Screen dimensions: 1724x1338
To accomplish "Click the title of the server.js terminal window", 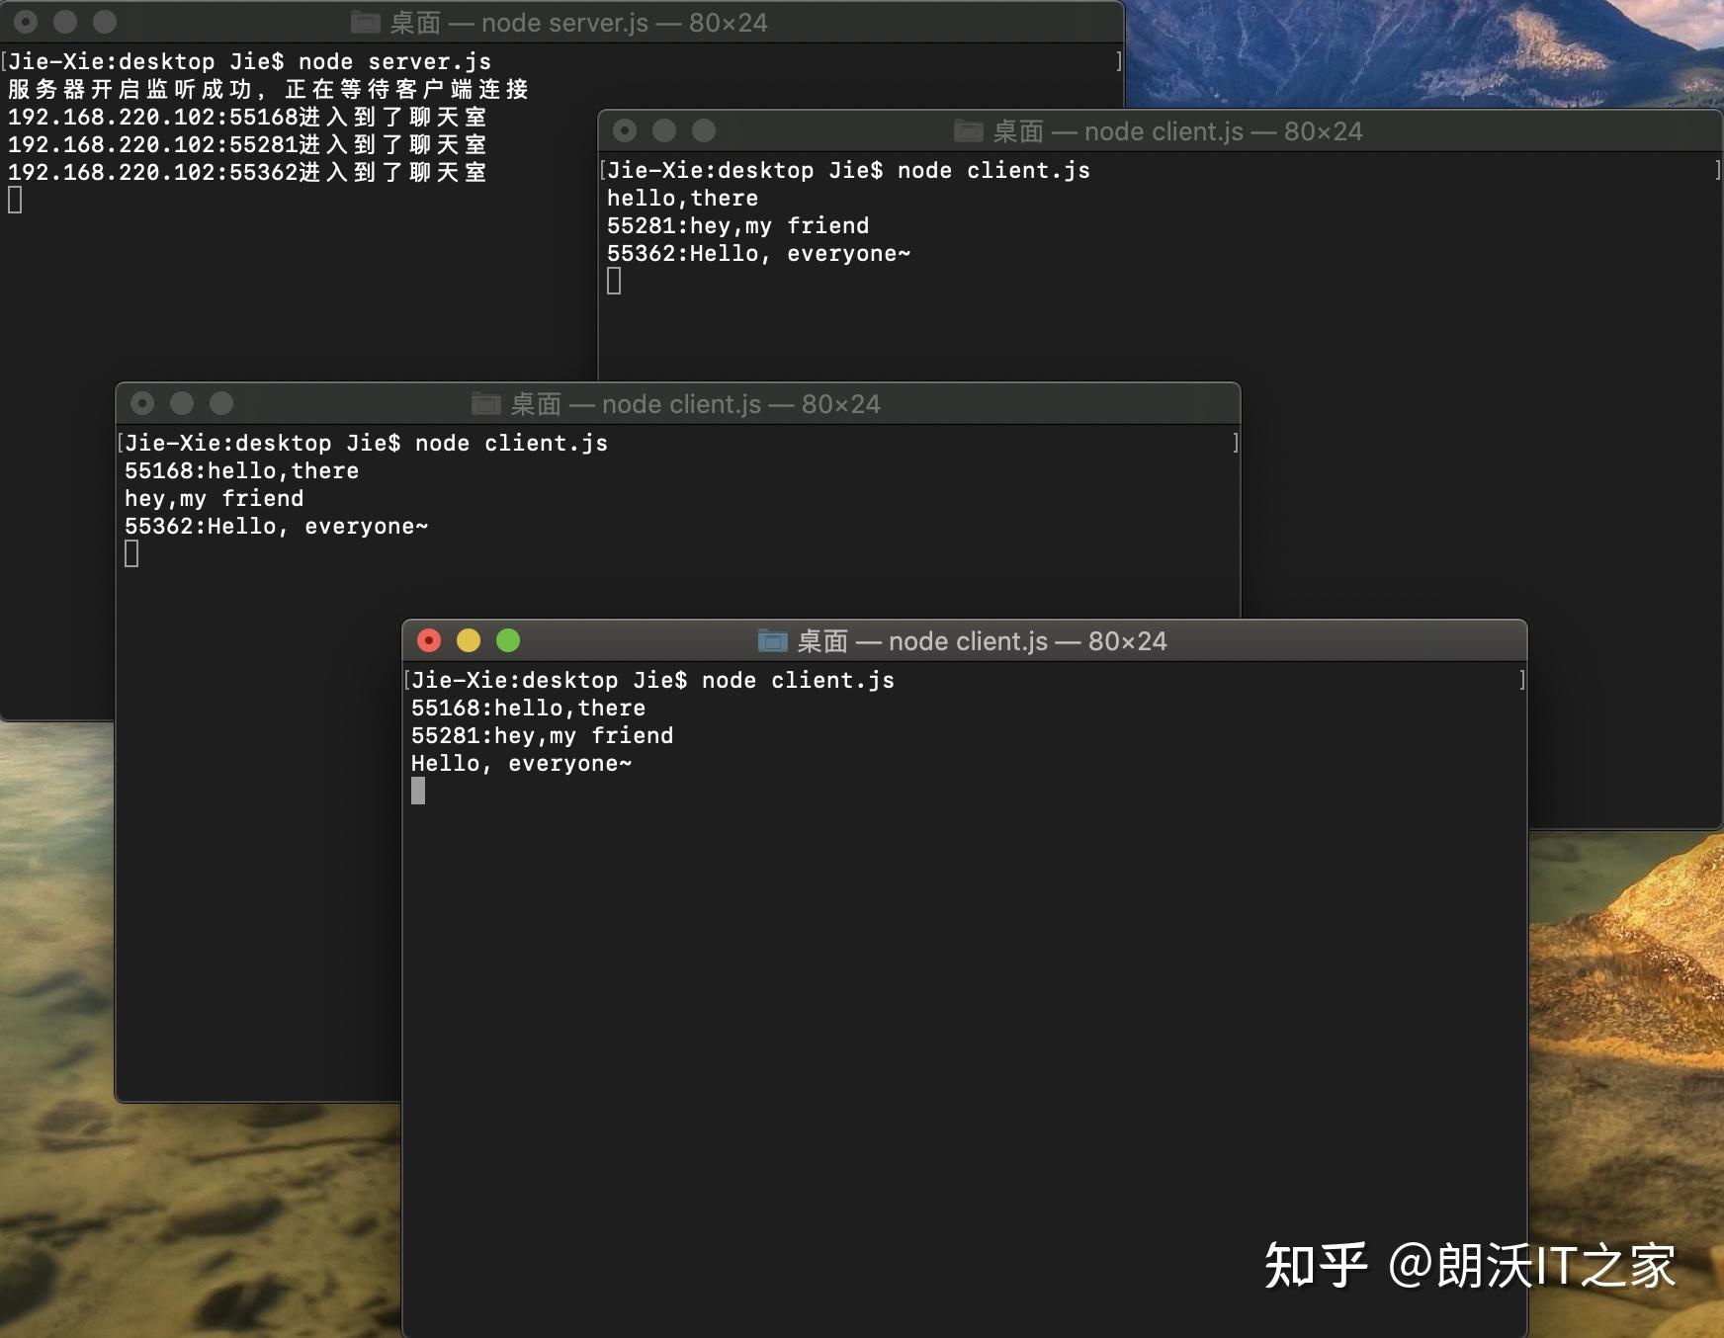I will coord(578,23).
